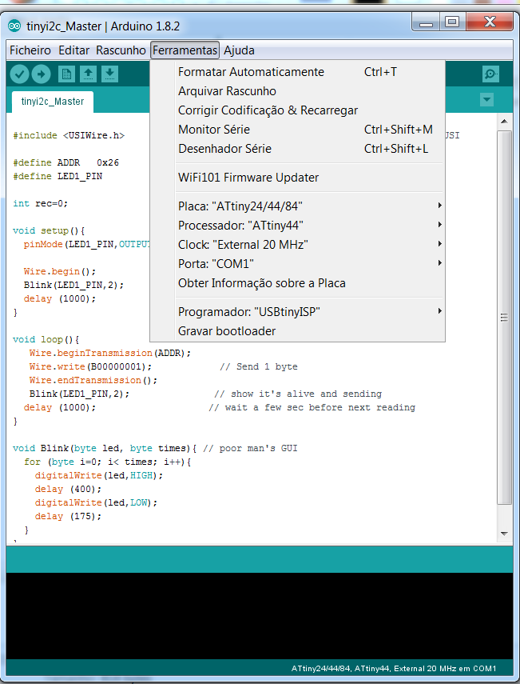The image size is (520, 684).
Task: Click the "void loop(){" line
Action: (46, 339)
